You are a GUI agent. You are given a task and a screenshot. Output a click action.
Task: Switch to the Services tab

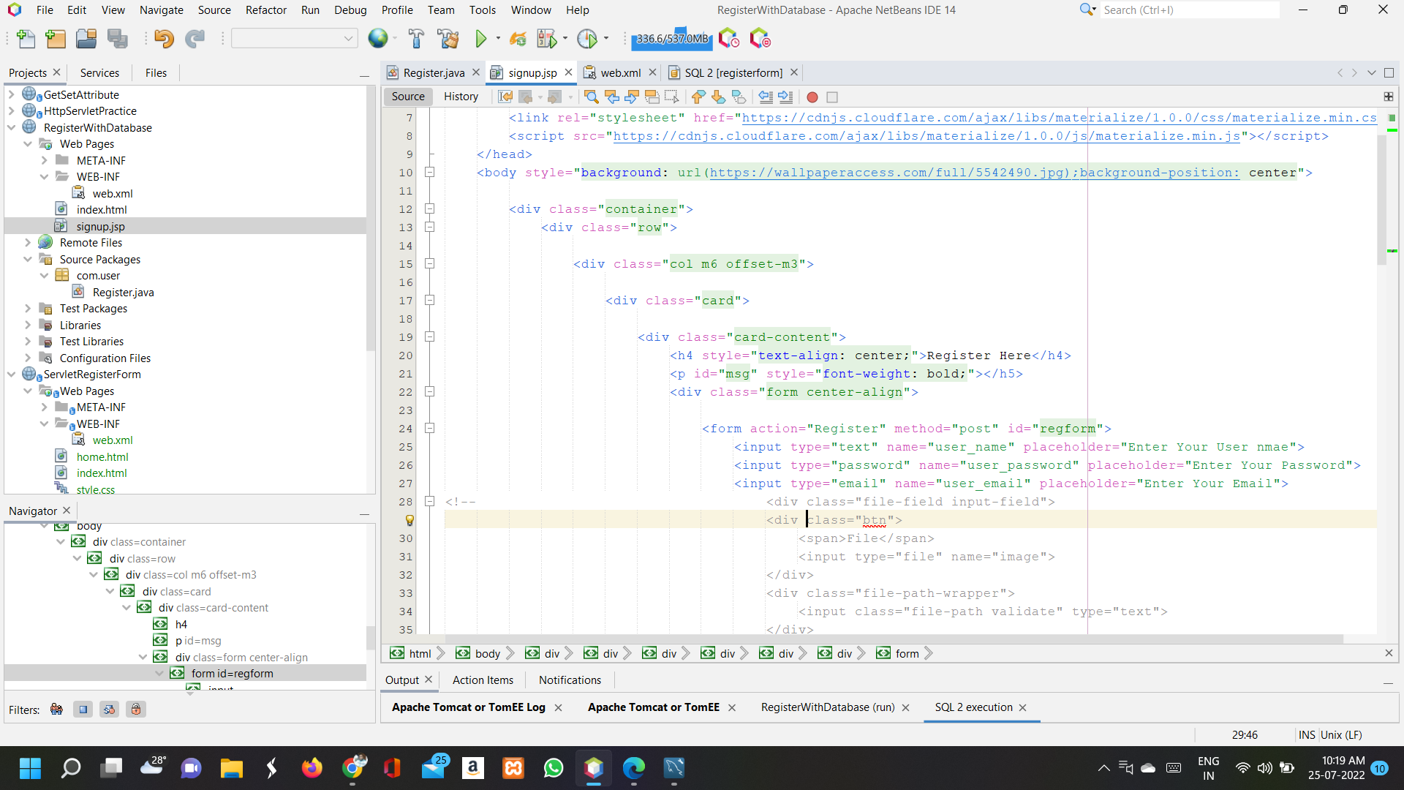pyautogui.click(x=99, y=72)
